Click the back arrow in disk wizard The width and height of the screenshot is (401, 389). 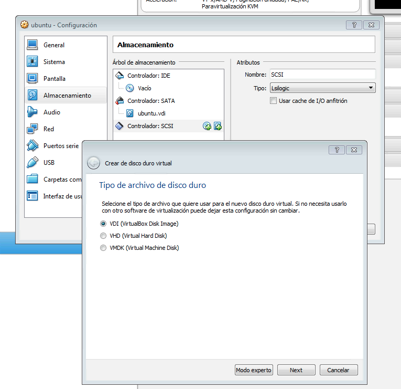tap(93, 163)
